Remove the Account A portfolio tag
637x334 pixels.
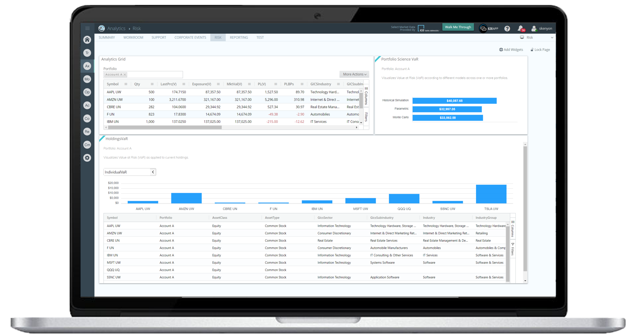(125, 75)
